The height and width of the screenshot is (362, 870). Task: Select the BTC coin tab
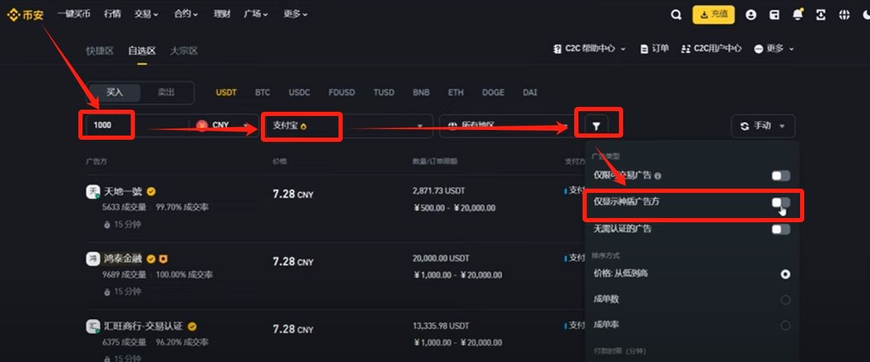[262, 92]
